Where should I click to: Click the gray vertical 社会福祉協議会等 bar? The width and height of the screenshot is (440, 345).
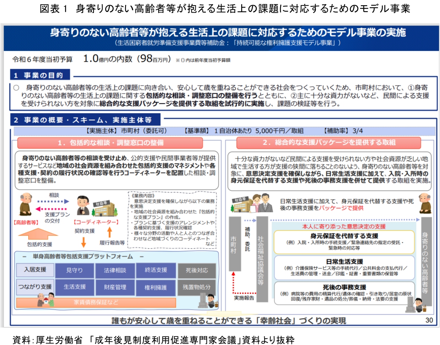[x=262, y=259]
